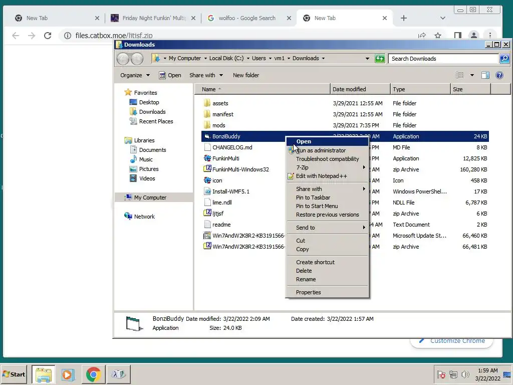Click the Explorer forward navigation button

137,59
